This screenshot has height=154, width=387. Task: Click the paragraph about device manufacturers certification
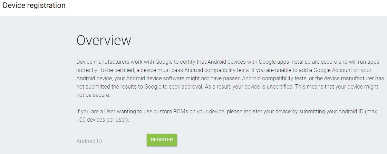pyautogui.click(x=230, y=78)
